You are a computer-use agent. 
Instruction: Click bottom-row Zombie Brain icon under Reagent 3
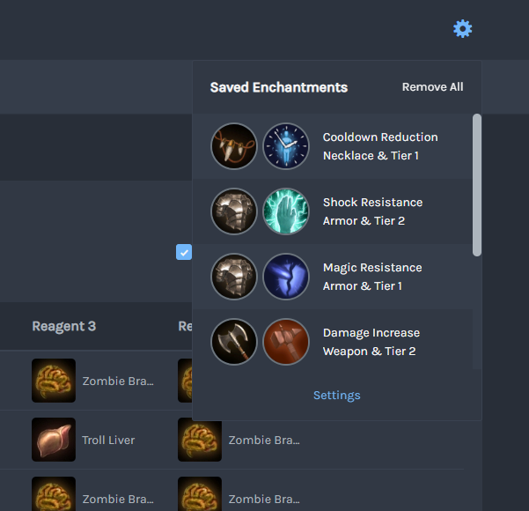coord(54,493)
